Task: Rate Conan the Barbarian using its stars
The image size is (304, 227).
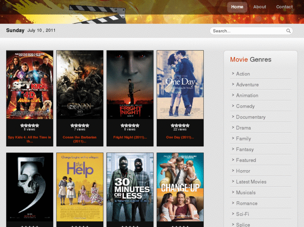Action: coord(80,125)
